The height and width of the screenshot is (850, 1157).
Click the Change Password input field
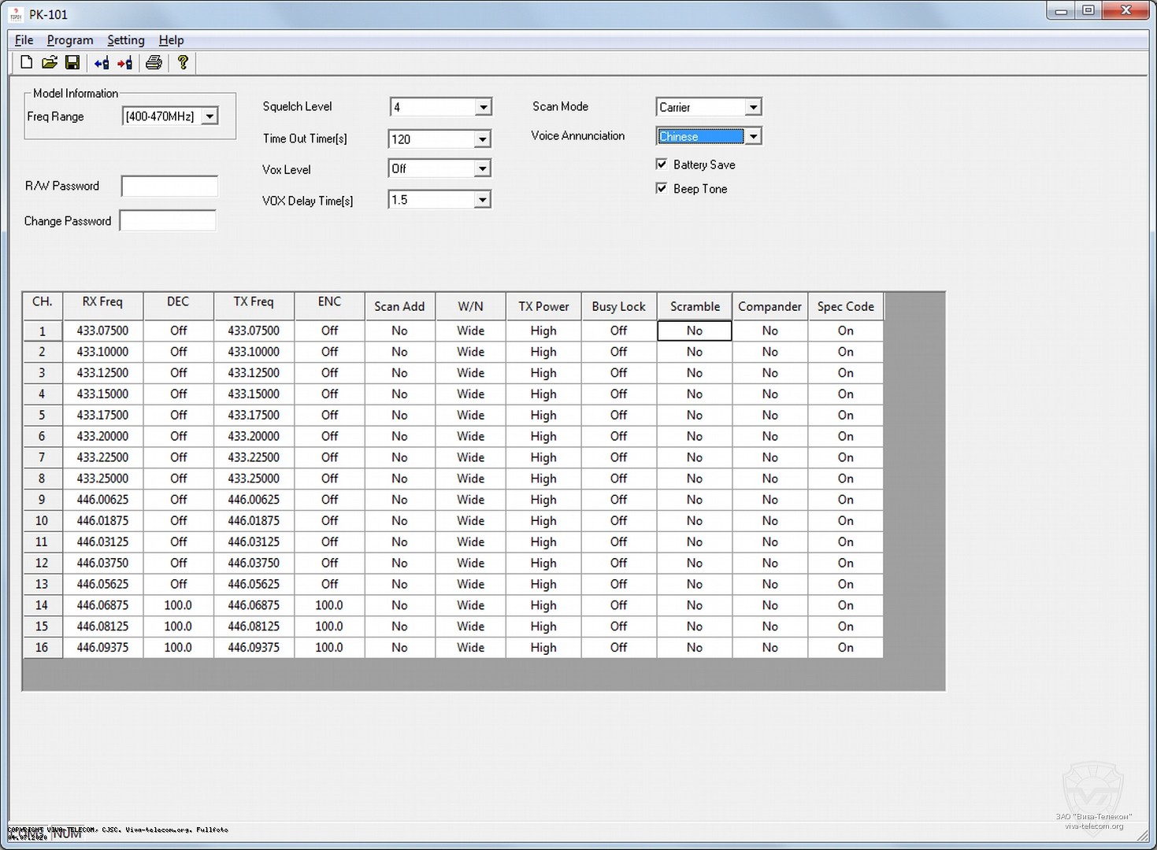168,221
